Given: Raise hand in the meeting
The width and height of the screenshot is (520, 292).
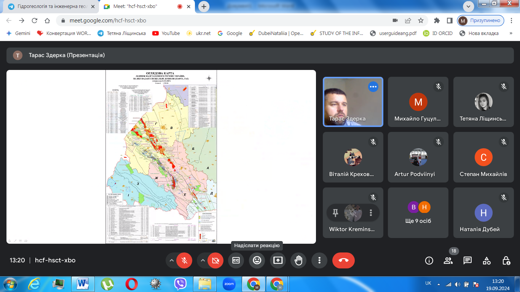Looking at the screenshot, I should [x=298, y=260].
